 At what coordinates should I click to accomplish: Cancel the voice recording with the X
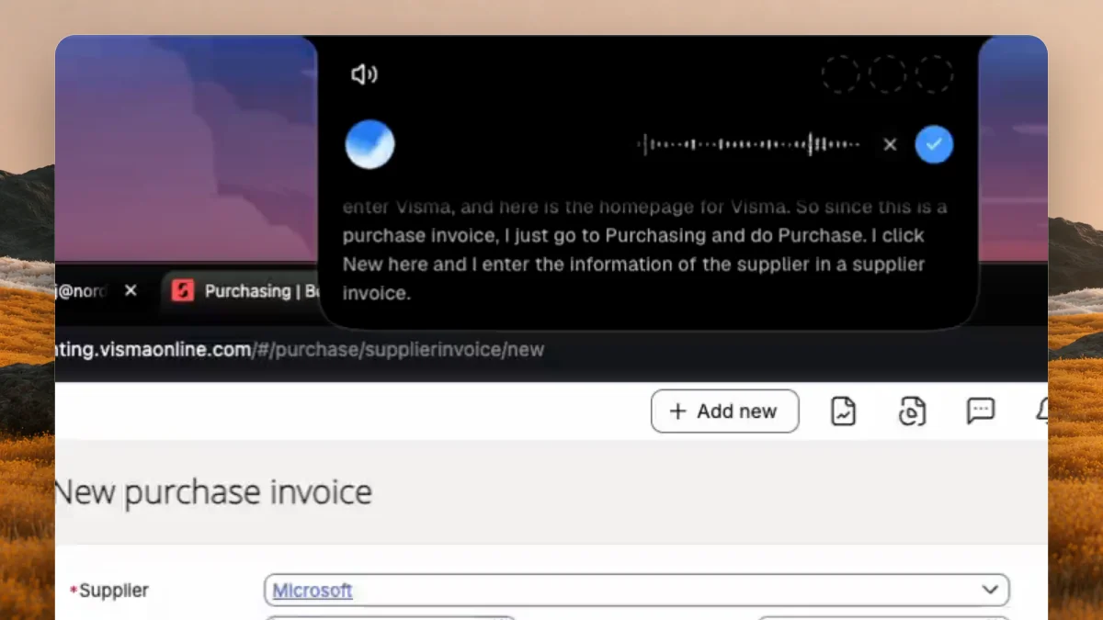click(x=890, y=144)
